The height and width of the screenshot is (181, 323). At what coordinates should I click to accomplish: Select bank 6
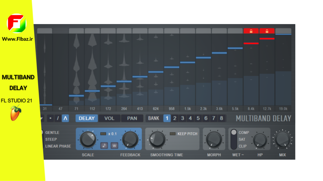[206, 118]
